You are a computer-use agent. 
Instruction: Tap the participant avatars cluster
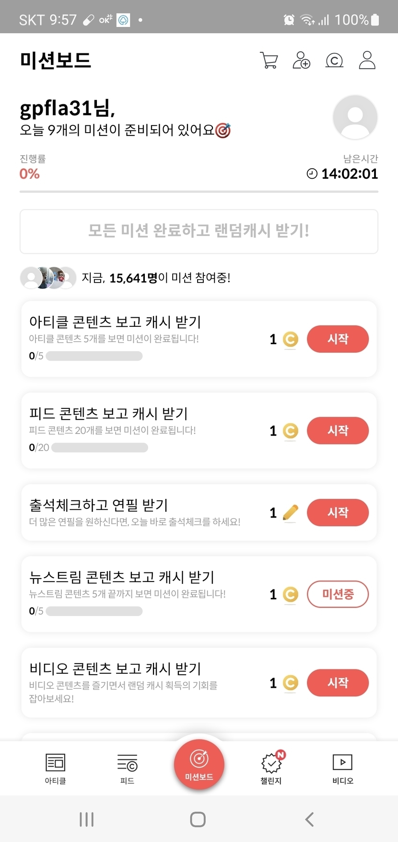tap(48, 278)
